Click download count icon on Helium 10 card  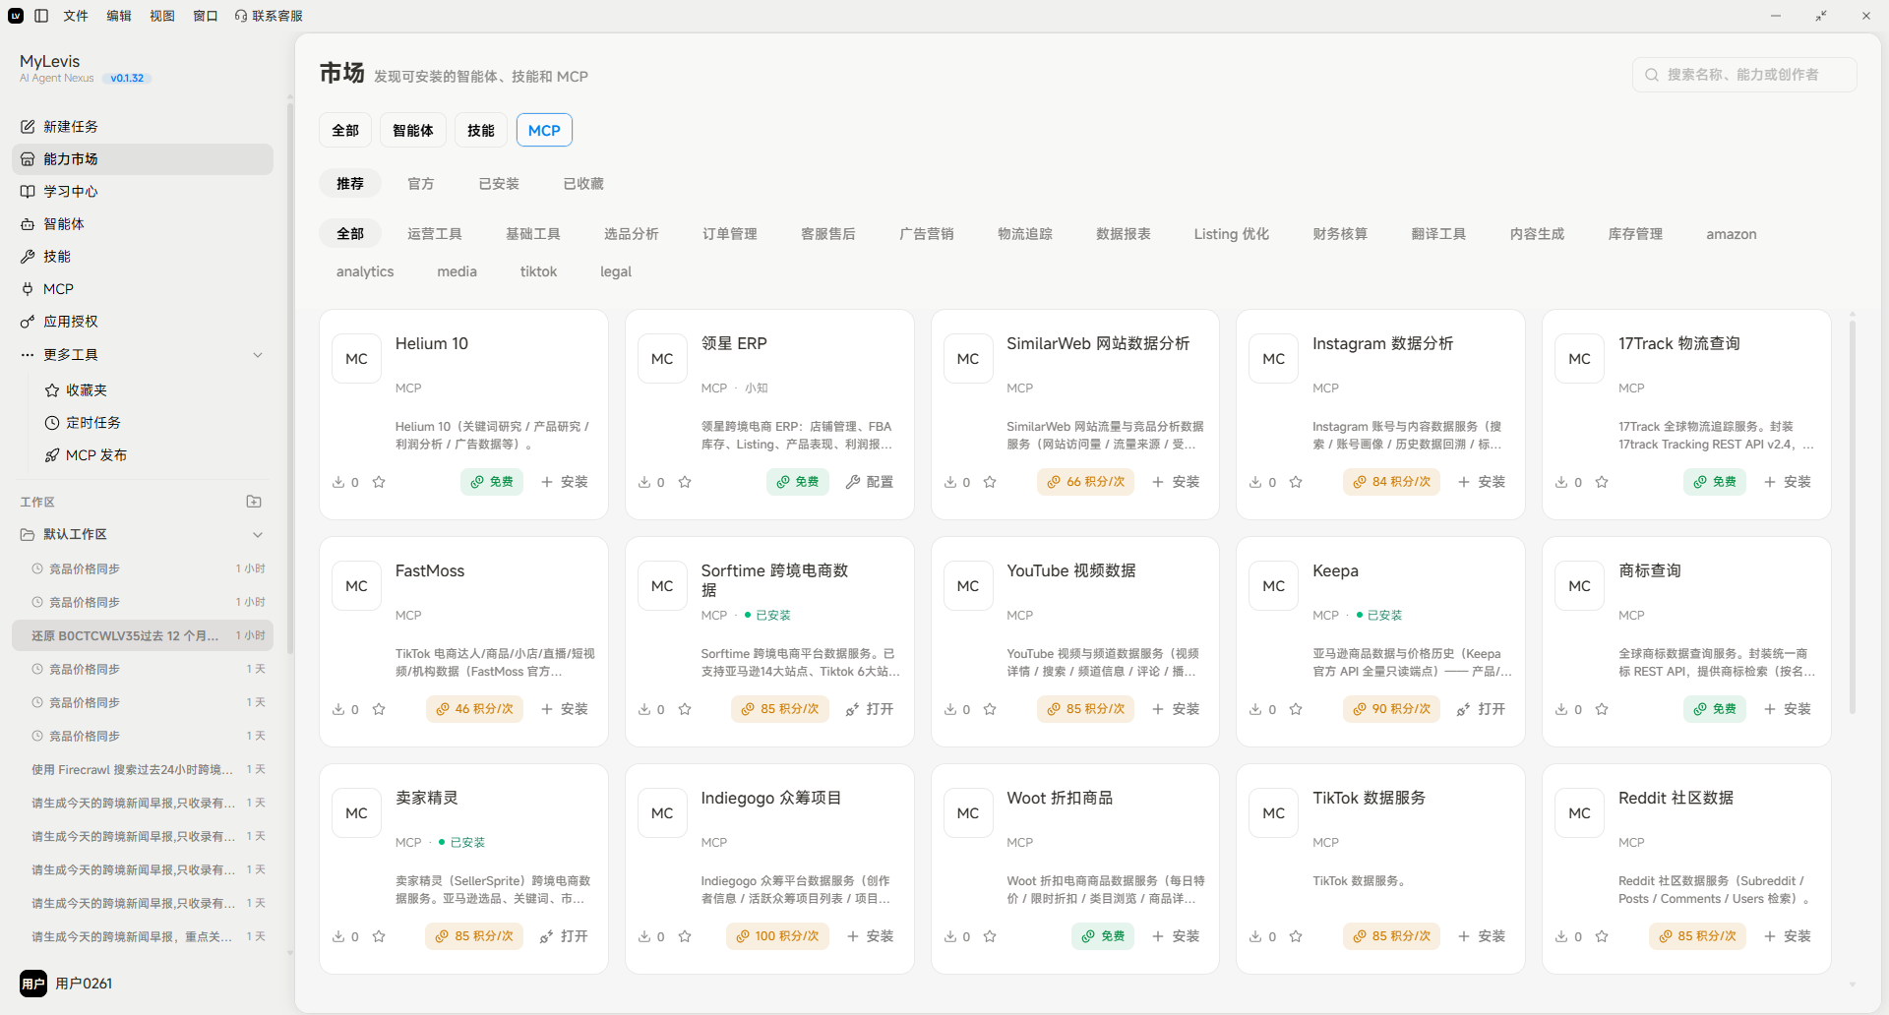338,482
